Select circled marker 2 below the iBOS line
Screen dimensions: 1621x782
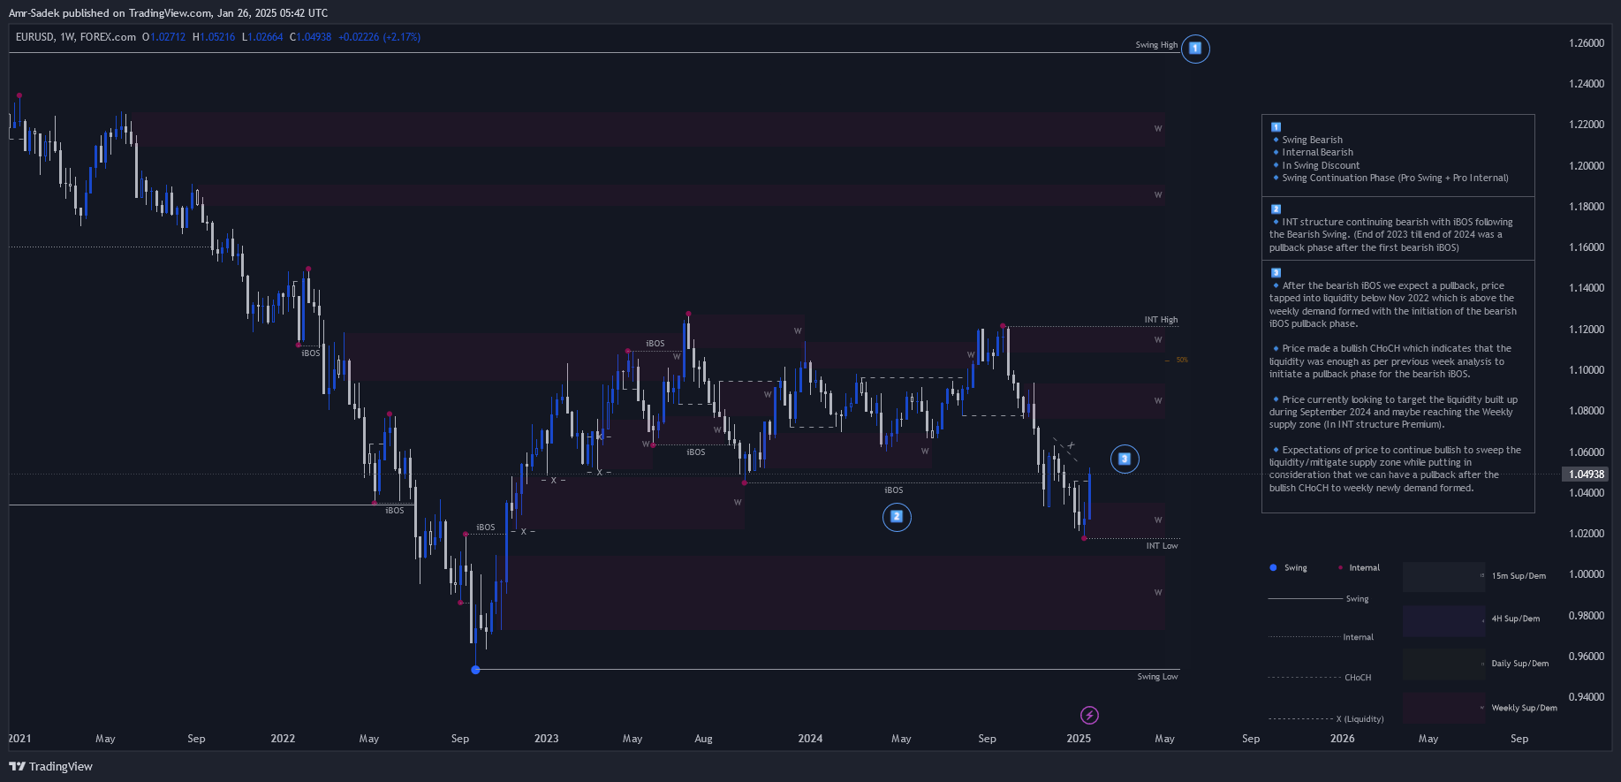897,517
